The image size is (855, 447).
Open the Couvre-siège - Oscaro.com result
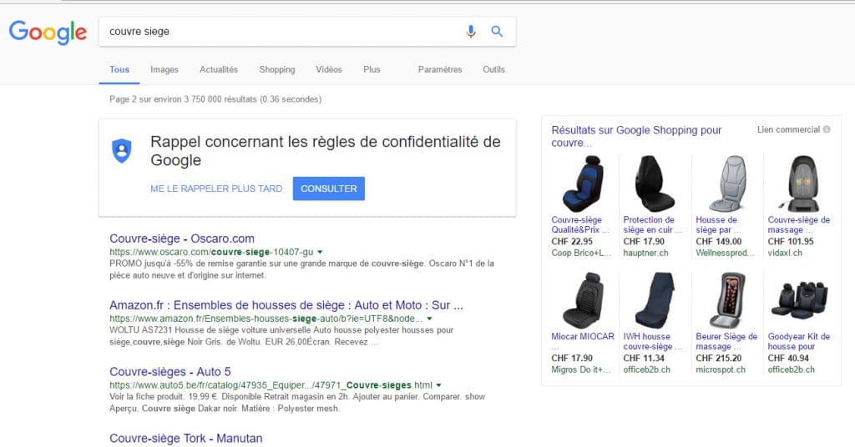coord(182,239)
